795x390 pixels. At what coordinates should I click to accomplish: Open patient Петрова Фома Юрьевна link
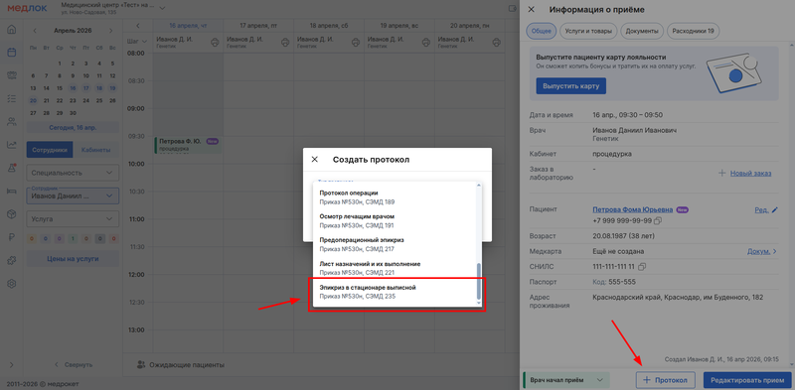click(633, 209)
